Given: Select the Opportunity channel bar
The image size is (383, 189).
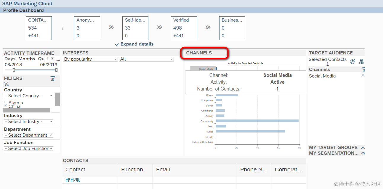Looking at the screenshot, I should pos(257,121).
